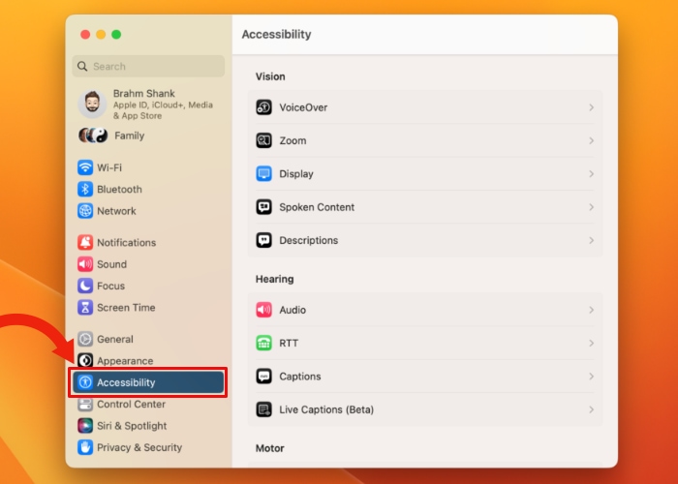Open Spoken Content via its chevron
Screen dimensions: 678x484
point(591,207)
